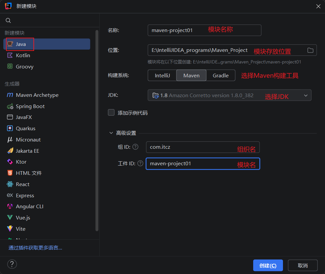Screen dimensions: 325x274
Task: Click the Angular CLI icon
Action: click(10, 206)
